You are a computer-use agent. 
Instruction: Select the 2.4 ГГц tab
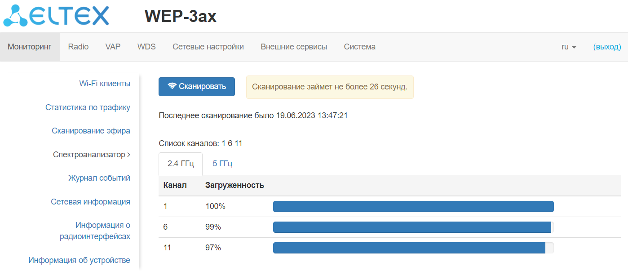click(x=181, y=164)
